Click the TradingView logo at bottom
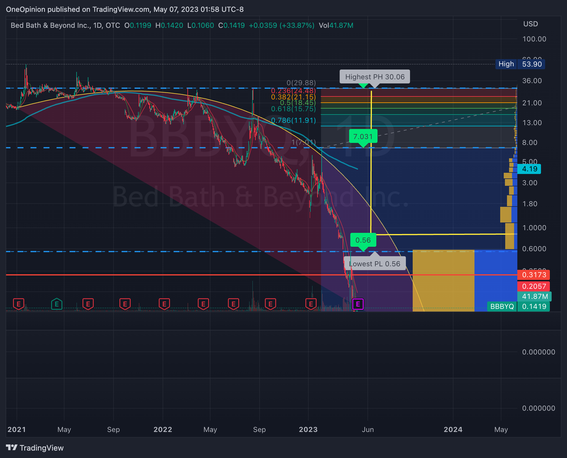567x458 pixels. (x=35, y=448)
